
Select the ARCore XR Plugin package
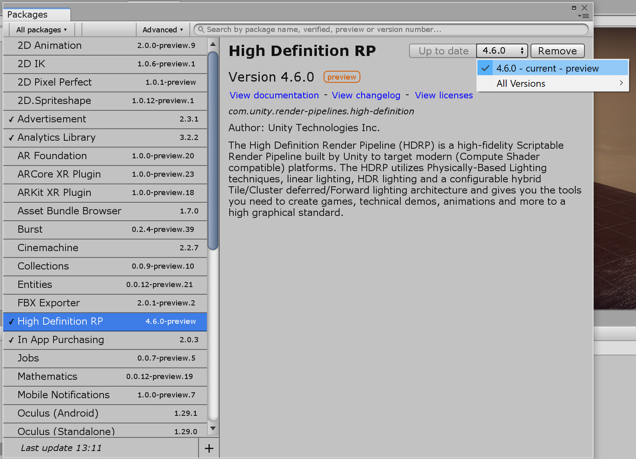click(105, 174)
